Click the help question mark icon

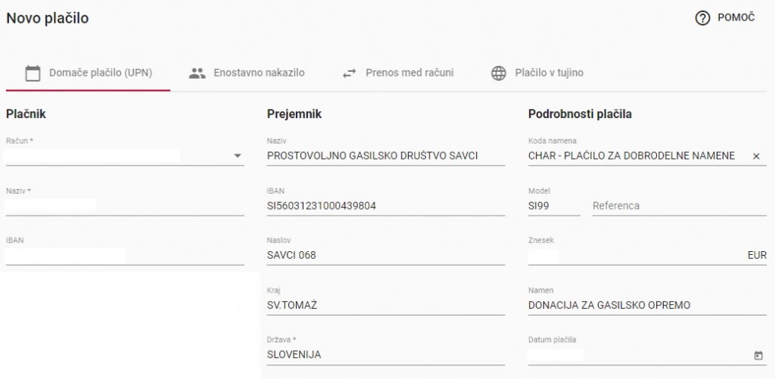point(702,18)
